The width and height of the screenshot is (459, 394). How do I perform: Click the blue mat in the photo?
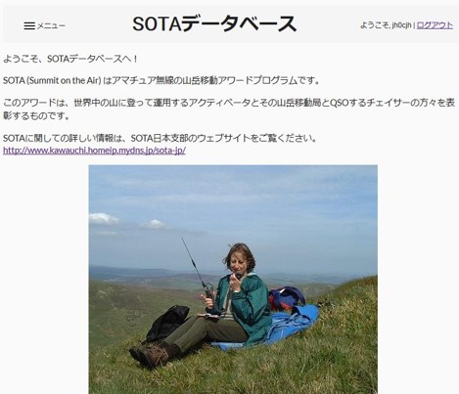[271, 328]
